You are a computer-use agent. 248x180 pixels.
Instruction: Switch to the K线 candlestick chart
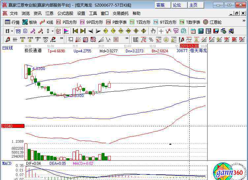46,22
